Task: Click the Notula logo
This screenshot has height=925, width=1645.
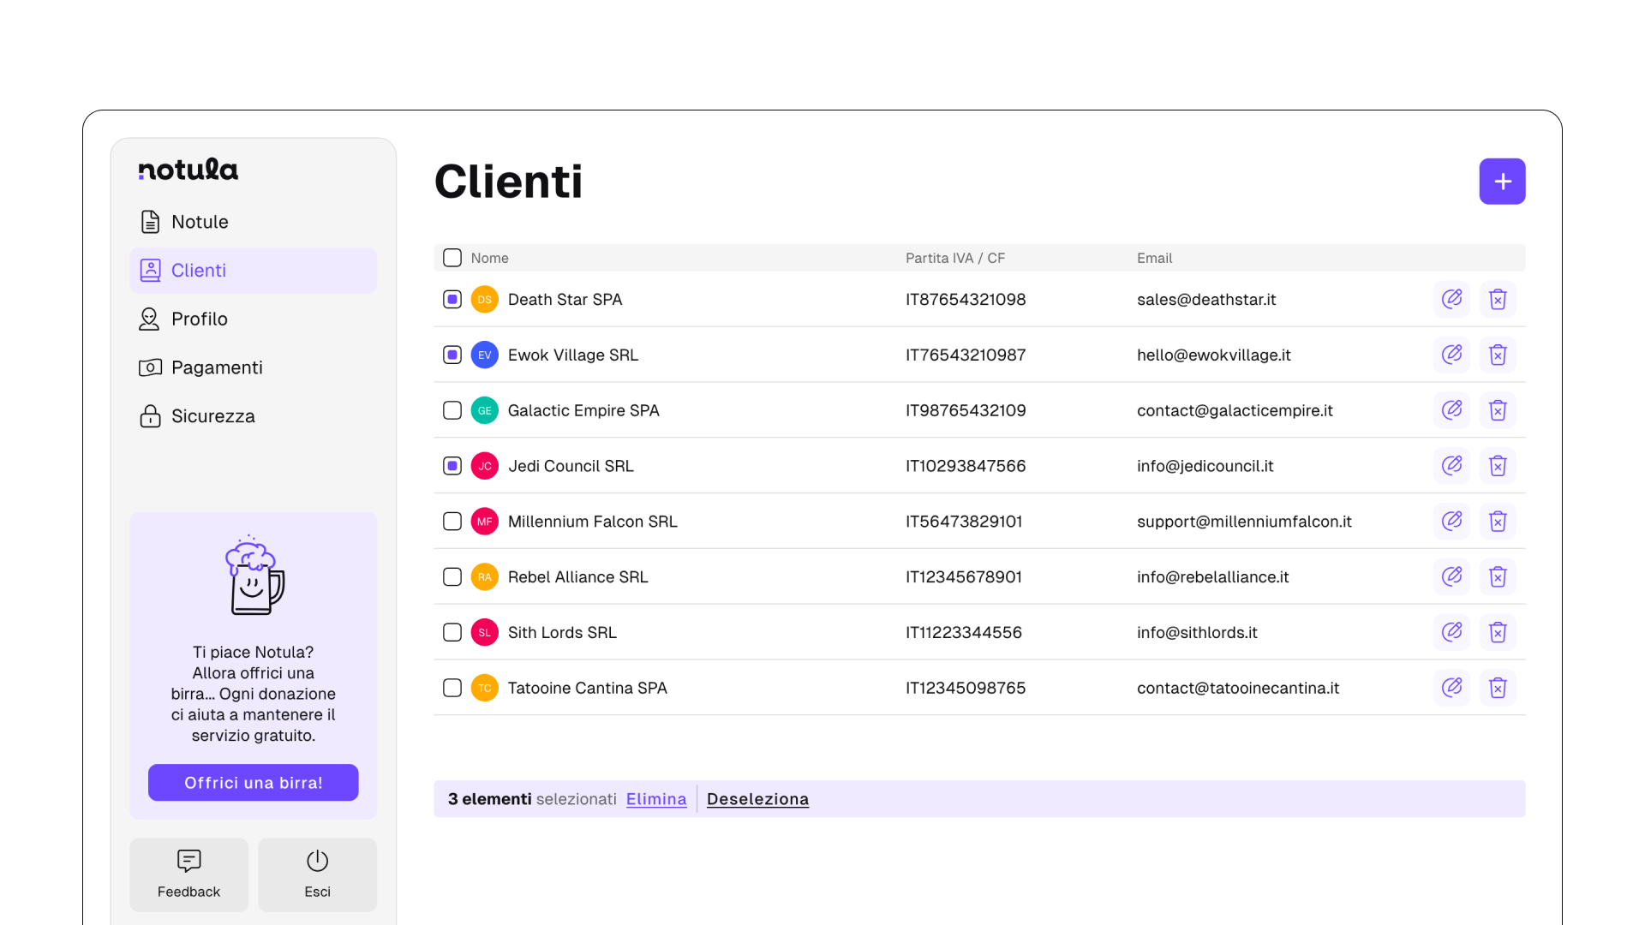Action: click(188, 170)
